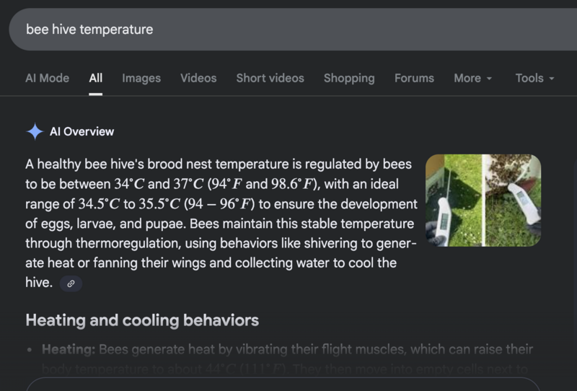Go to the Images tab

coord(141,78)
